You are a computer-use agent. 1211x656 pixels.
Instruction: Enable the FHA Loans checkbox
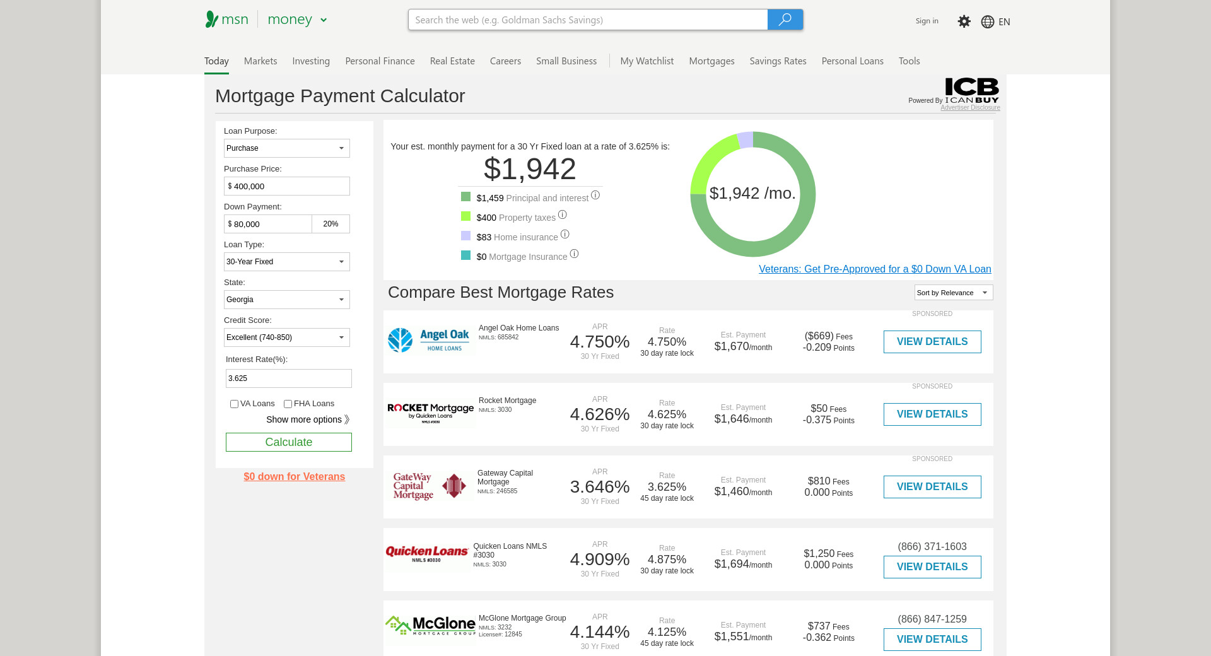point(288,404)
